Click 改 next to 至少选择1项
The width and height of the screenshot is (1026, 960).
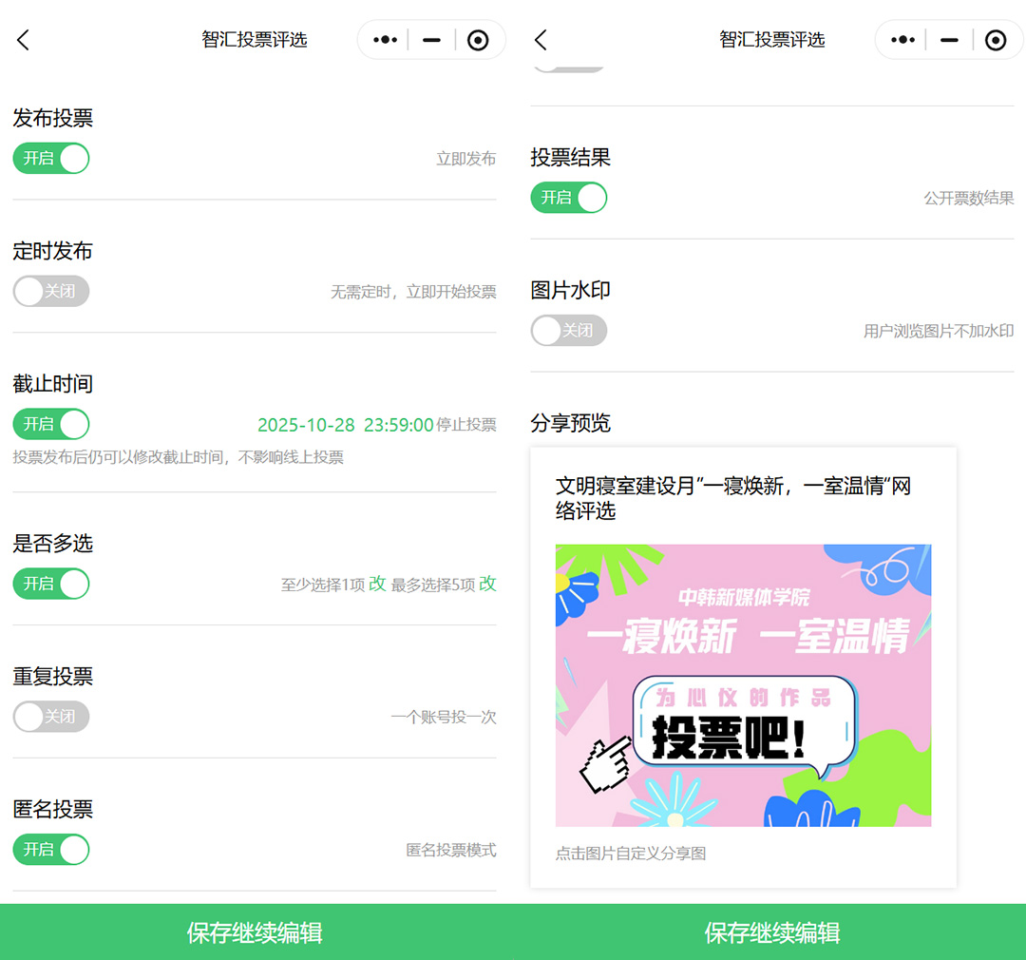(x=377, y=584)
